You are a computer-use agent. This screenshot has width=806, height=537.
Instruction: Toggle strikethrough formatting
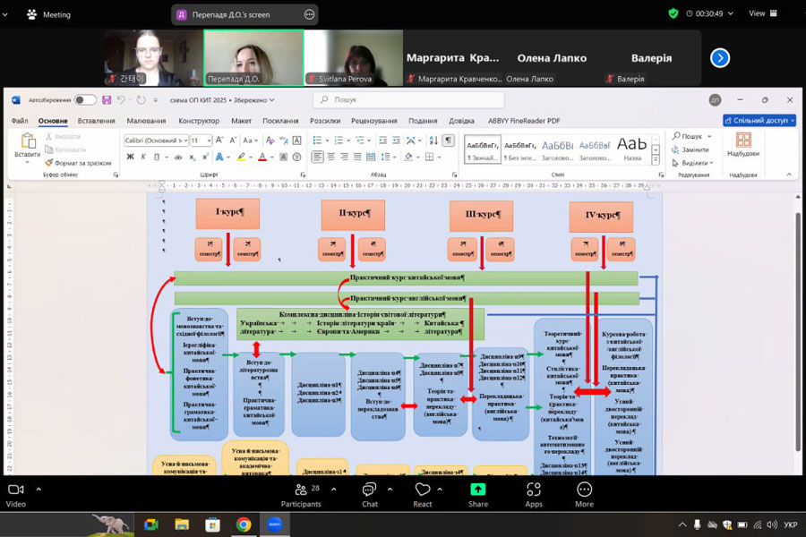(178, 157)
